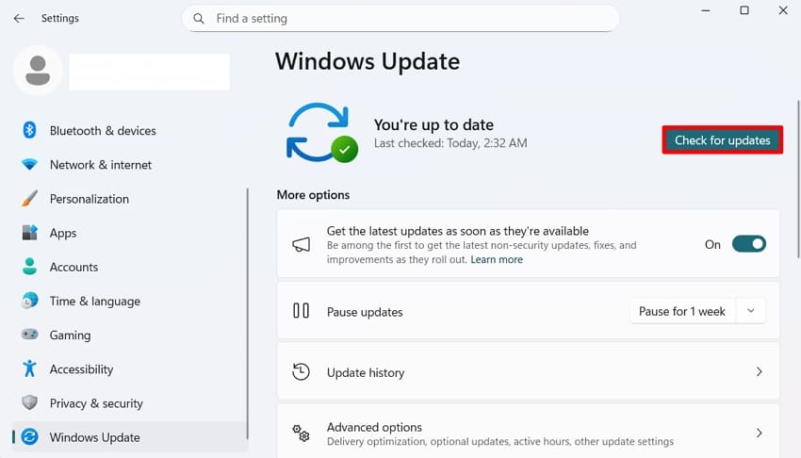Click the Advanced options gears icon
Image resolution: width=801 pixels, height=458 pixels.
coord(301,433)
